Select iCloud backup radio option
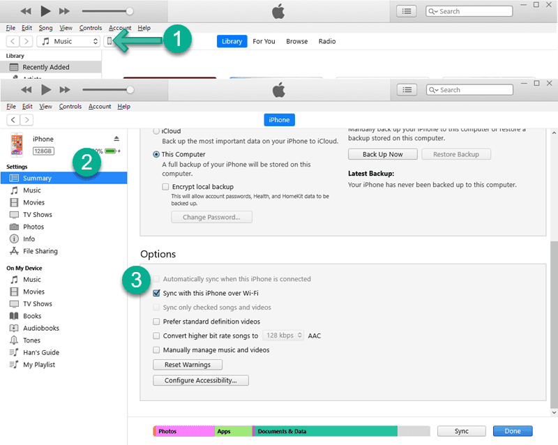The height and width of the screenshot is (445, 558). (x=156, y=131)
